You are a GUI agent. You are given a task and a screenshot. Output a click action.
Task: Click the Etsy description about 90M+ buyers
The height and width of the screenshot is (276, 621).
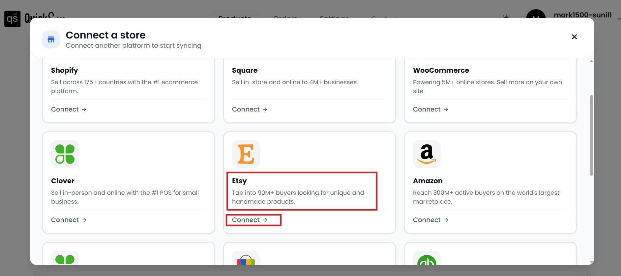[298, 197]
